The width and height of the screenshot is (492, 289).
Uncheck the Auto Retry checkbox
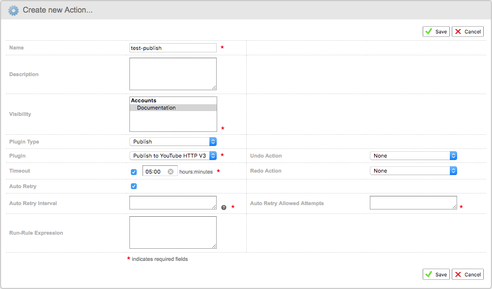coord(133,186)
